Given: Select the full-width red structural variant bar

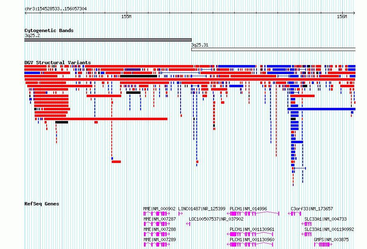Looking at the screenshot, I should pyautogui.click(x=190, y=79).
